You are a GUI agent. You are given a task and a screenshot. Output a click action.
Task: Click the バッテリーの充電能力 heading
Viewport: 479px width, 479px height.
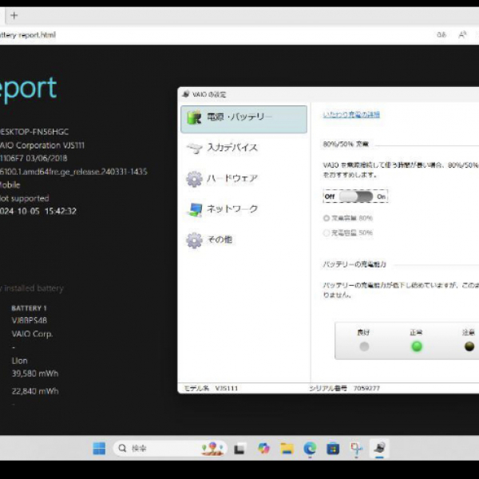(x=354, y=264)
